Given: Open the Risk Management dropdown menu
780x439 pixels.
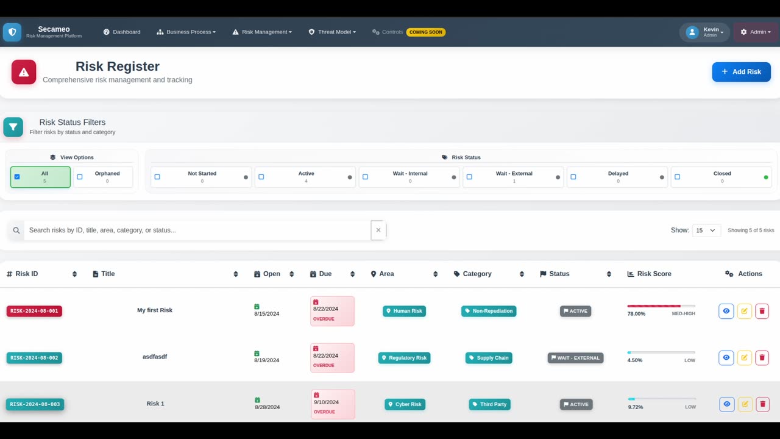Looking at the screenshot, I should [x=262, y=32].
